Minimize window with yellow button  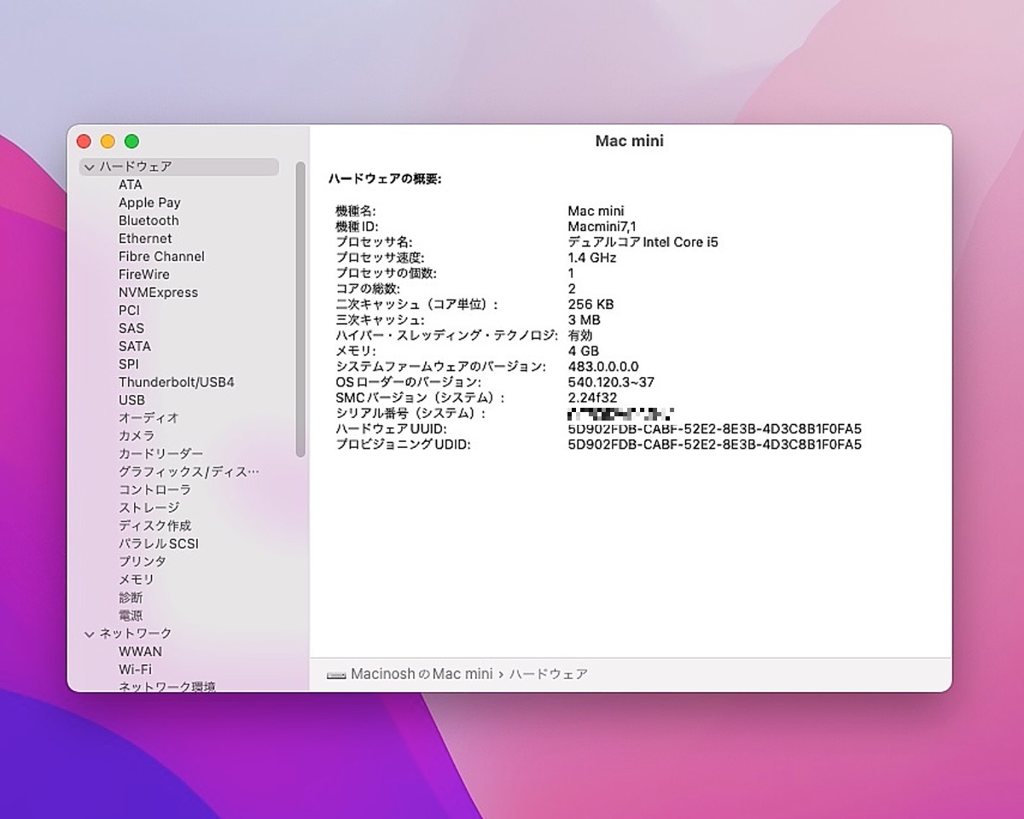pos(108,142)
